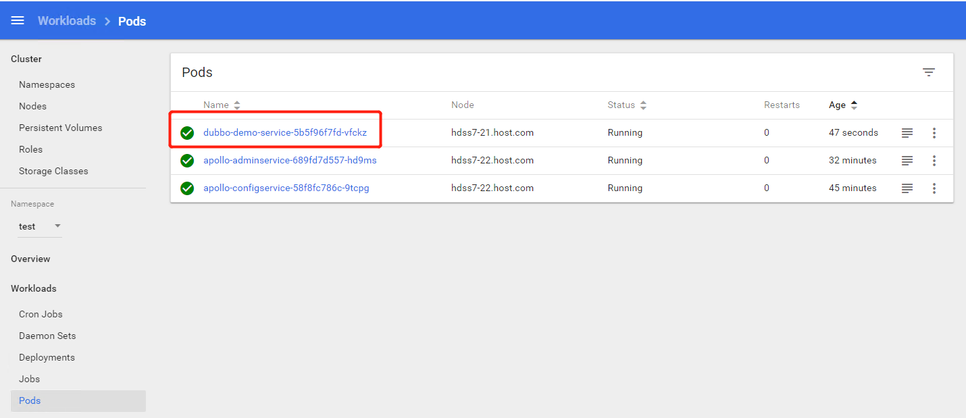Sort pods by Name column

pos(216,105)
